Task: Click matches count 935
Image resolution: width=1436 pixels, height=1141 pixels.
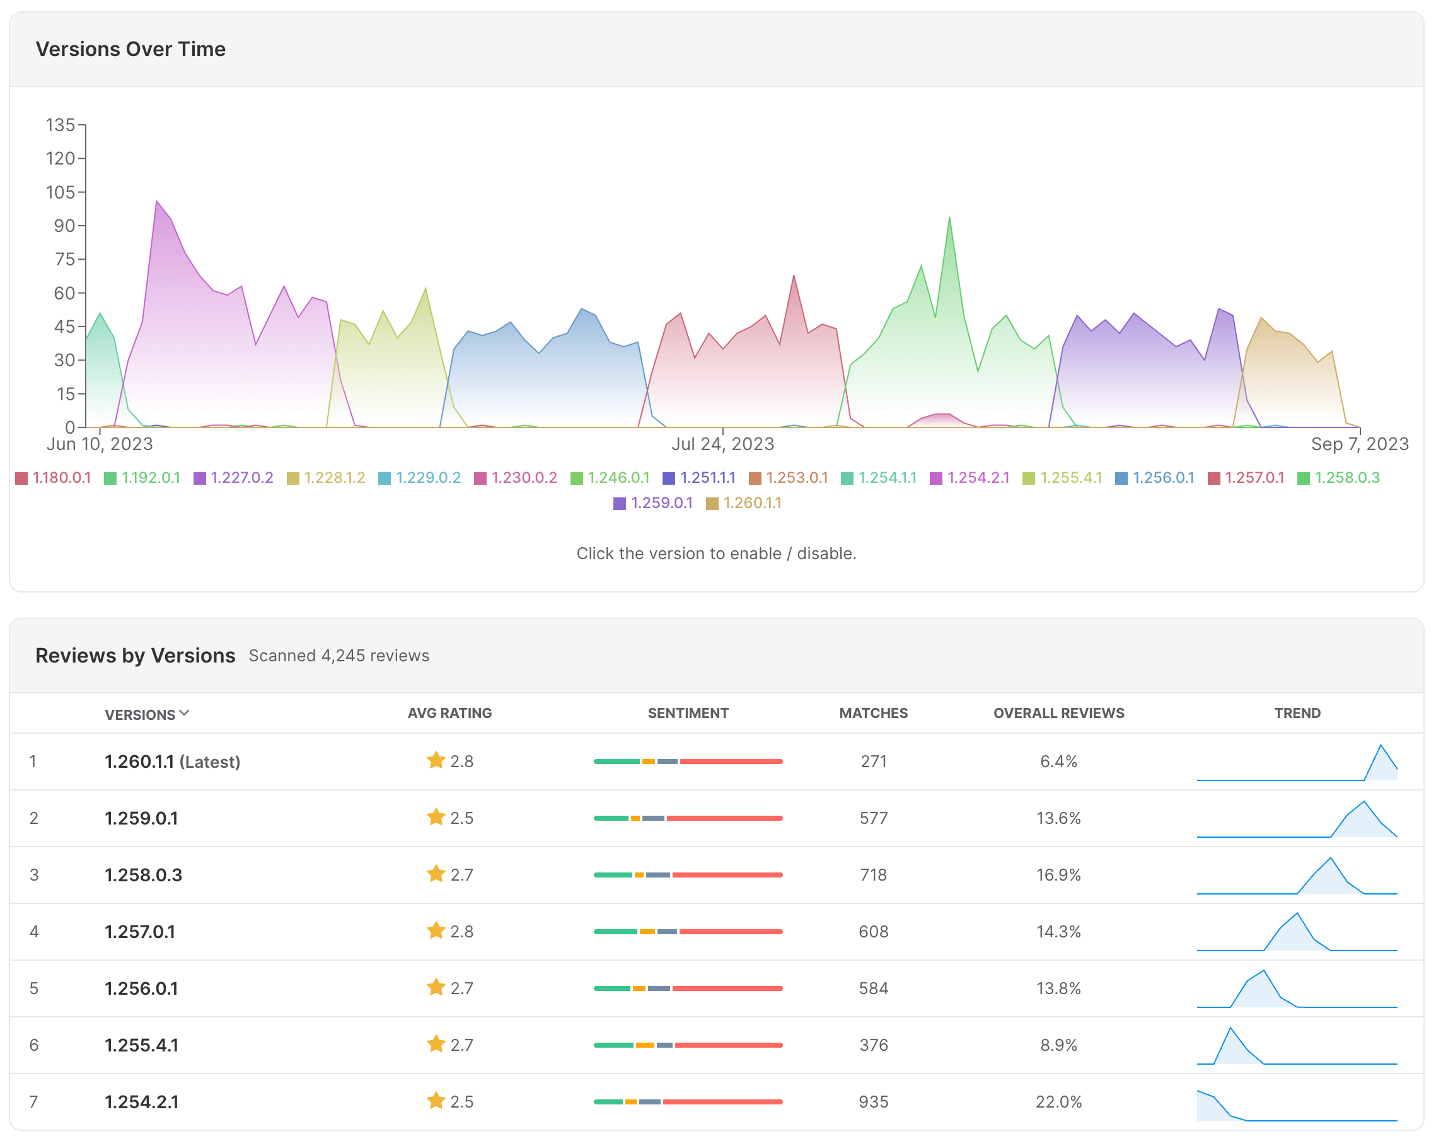Action: (x=873, y=1101)
